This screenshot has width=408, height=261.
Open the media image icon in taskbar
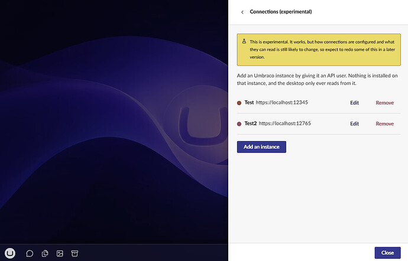click(60, 253)
